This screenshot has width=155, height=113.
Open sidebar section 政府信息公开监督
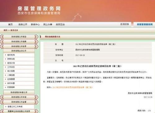coord(19,102)
